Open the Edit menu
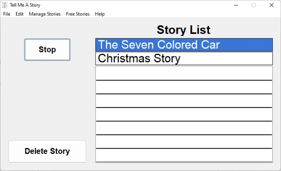Screen dimensions: 281x171 19,14
